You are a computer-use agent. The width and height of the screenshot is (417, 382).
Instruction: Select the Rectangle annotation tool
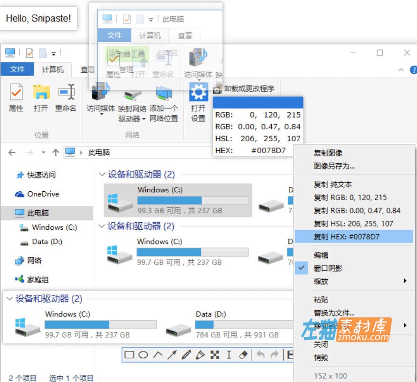point(129,355)
